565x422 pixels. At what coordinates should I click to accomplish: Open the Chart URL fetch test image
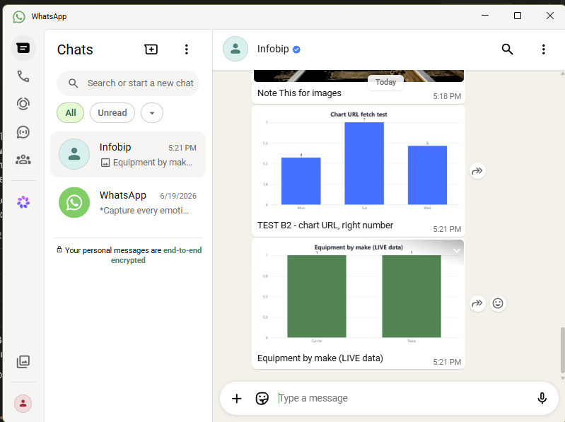(x=359, y=160)
